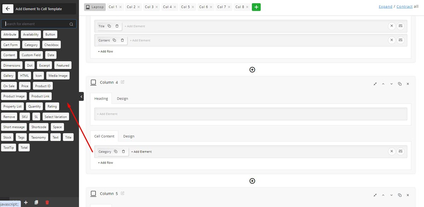Screen dimensions: 424x207
Task: Click the green add column button
Action: [256, 7]
